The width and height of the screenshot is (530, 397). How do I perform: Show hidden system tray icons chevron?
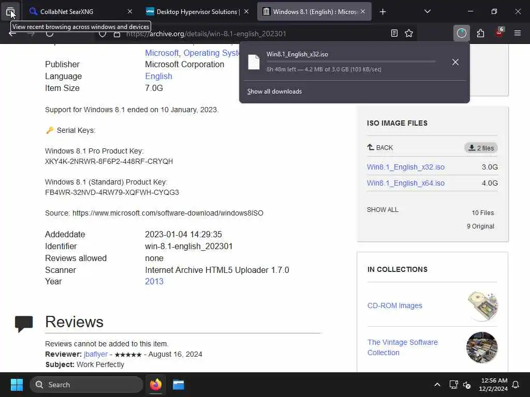[437, 385]
